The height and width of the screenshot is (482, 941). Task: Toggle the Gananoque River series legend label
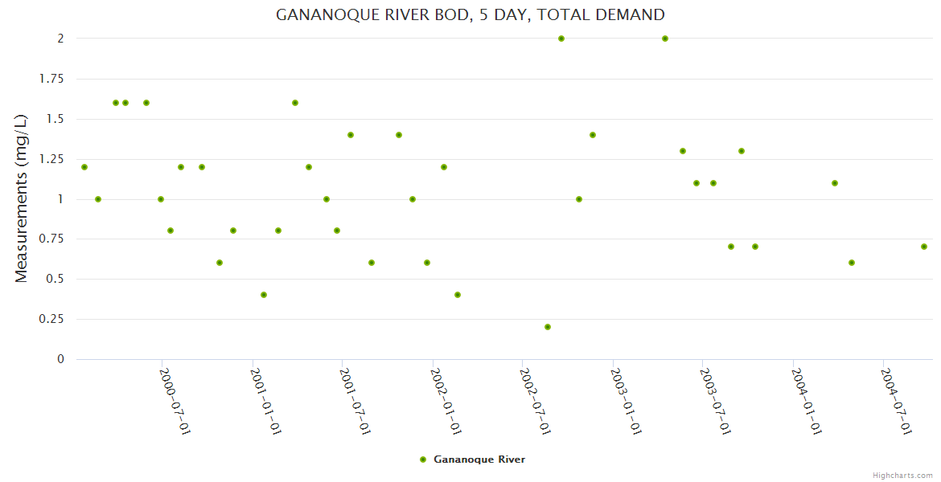coord(479,460)
